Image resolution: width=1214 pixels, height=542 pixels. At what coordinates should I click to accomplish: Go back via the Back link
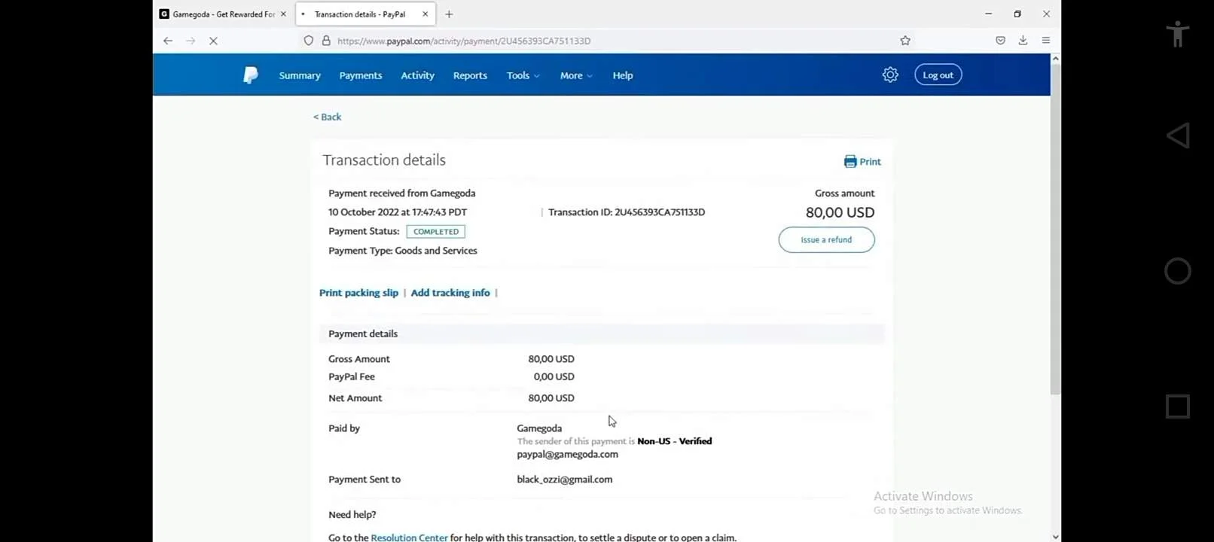point(328,117)
